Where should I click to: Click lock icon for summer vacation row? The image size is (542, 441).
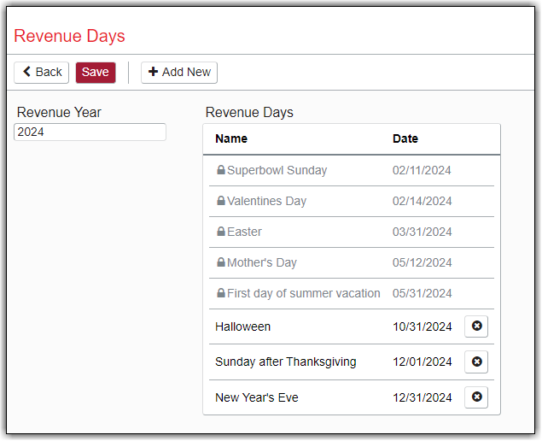(221, 293)
